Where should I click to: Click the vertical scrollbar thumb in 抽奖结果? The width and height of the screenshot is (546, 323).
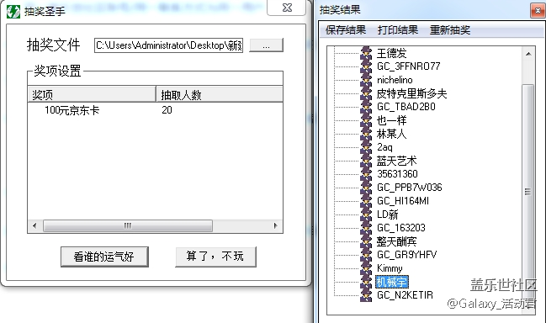(528, 192)
